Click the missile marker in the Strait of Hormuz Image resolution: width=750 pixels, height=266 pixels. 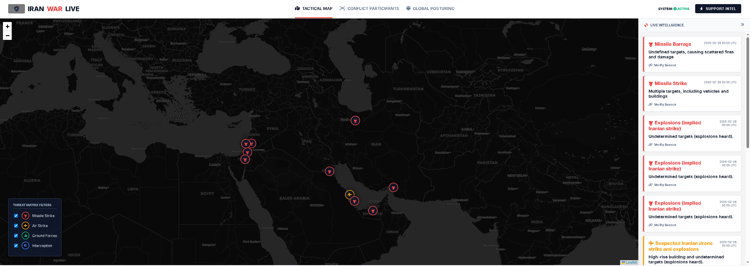point(394,187)
